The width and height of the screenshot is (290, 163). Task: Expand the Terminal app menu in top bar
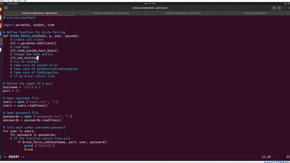coord(13,4)
